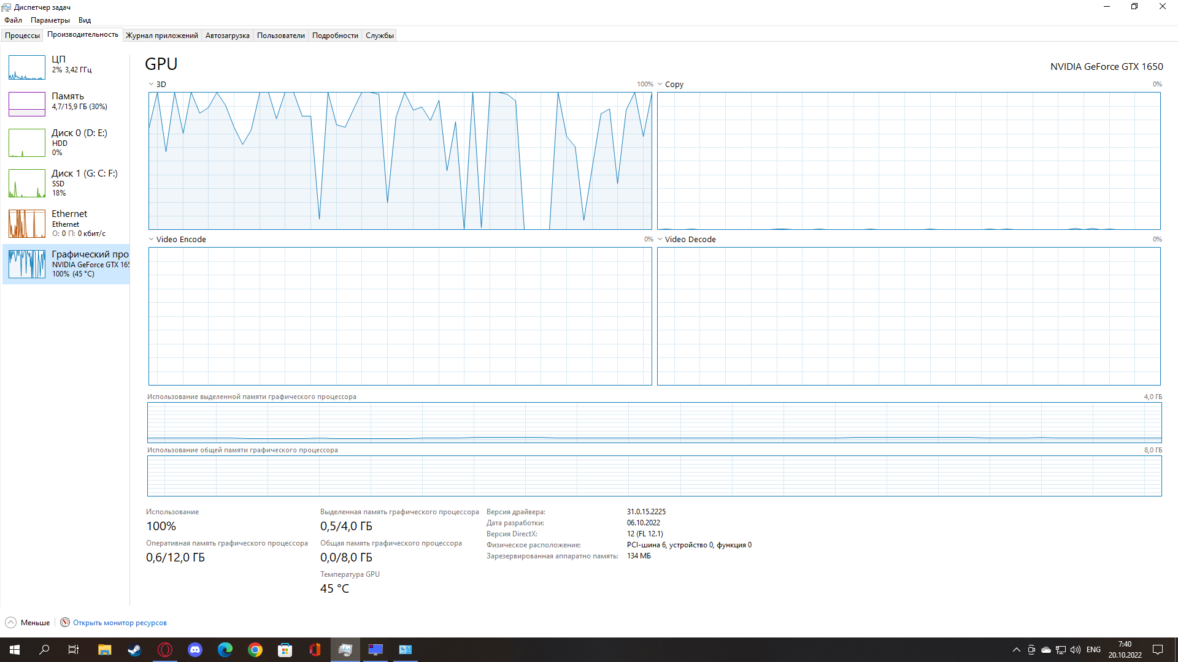Image resolution: width=1178 pixels, height=662 pixels.
Task: Select the Производительность tab
Action: pyautogui.click(x=83, y=35)
